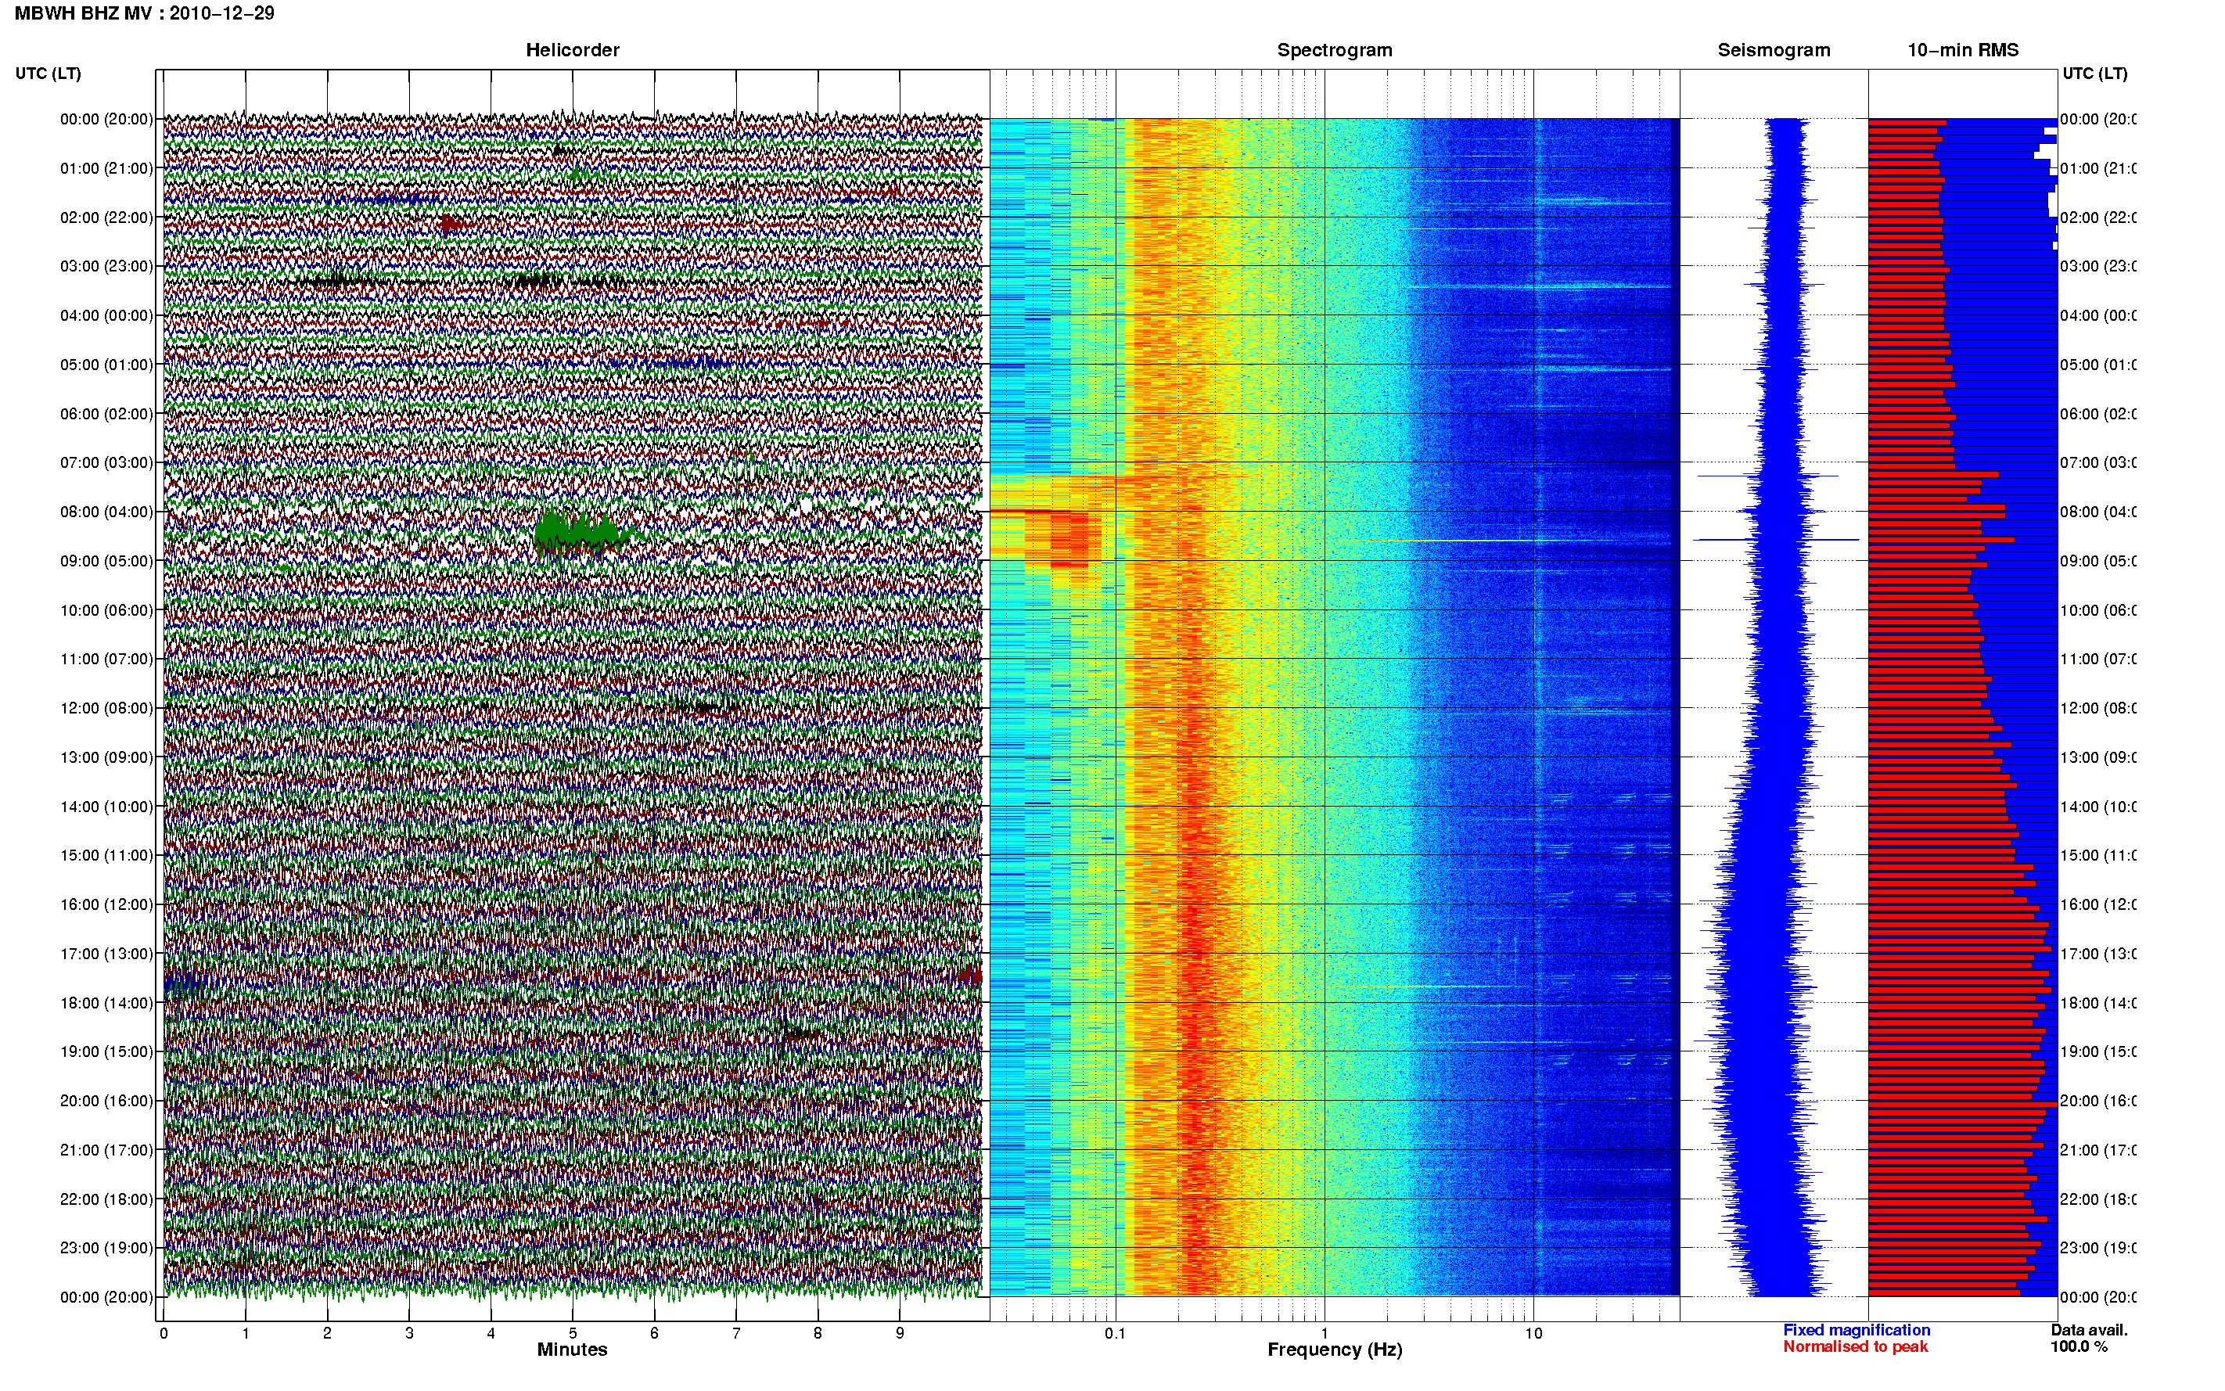Click the title 'MBWH BHZ MV : 2010-12-29'
2225x1391 pixels.
click(x=145, y=13)
